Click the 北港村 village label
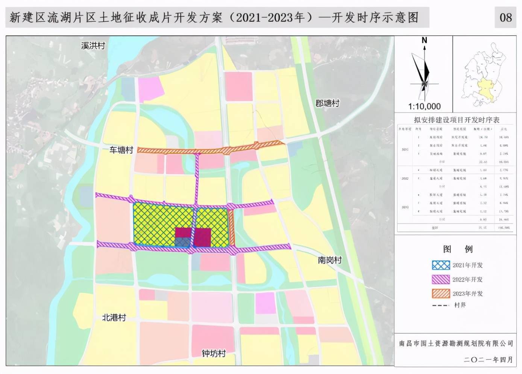 tap(114, 318)
